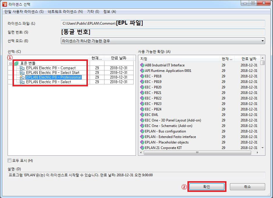
Task: Cancel with the 취소 button
Action: click(247, 187)
